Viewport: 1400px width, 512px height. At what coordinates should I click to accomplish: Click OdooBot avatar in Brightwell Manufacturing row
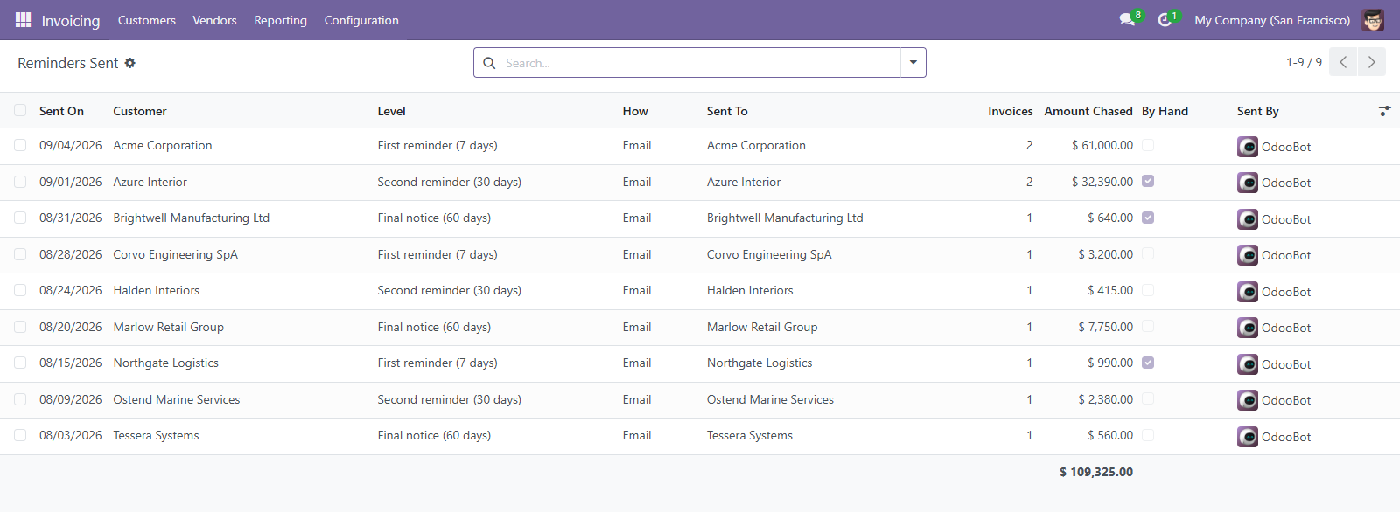click(x=1248, y=219)
